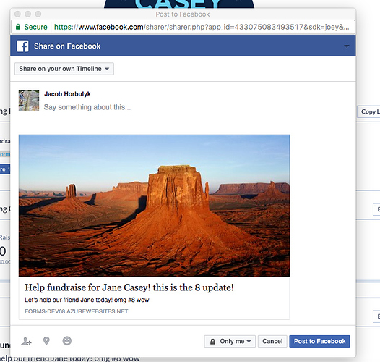The image size is (380, 362).
Task: Click the Post to Facebook button
Action: 319,341
